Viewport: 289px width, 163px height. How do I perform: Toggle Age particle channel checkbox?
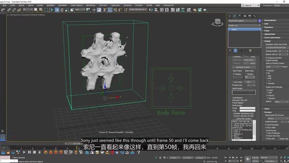pyautogui.click(x=267, y=76)
